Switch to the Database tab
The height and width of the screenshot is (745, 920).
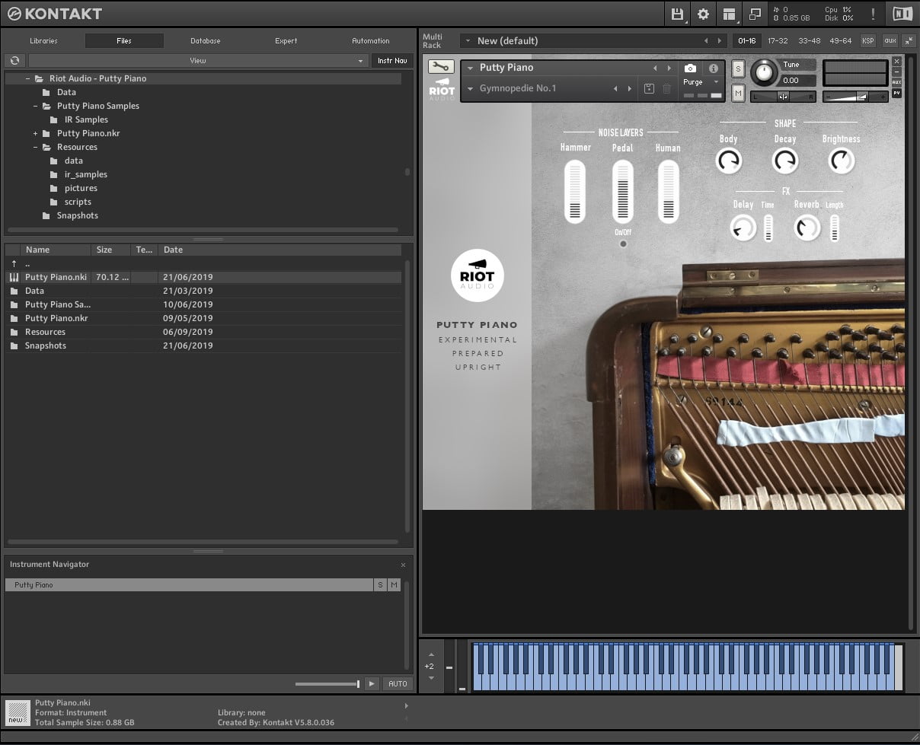click(x=206, y=41)
